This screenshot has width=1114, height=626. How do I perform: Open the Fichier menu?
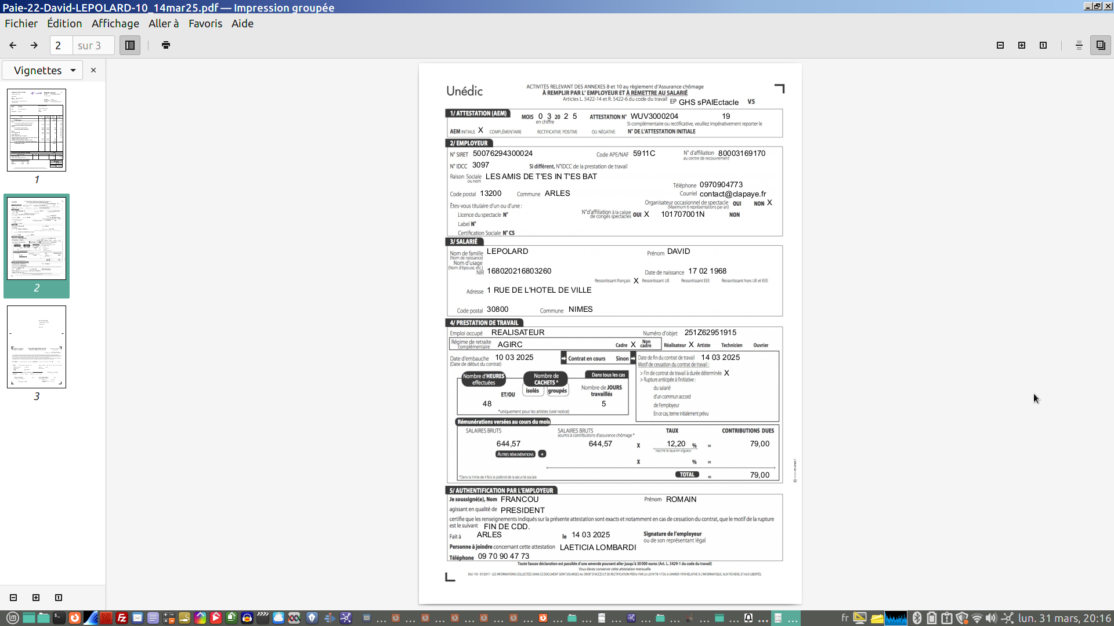click(21, 24)
